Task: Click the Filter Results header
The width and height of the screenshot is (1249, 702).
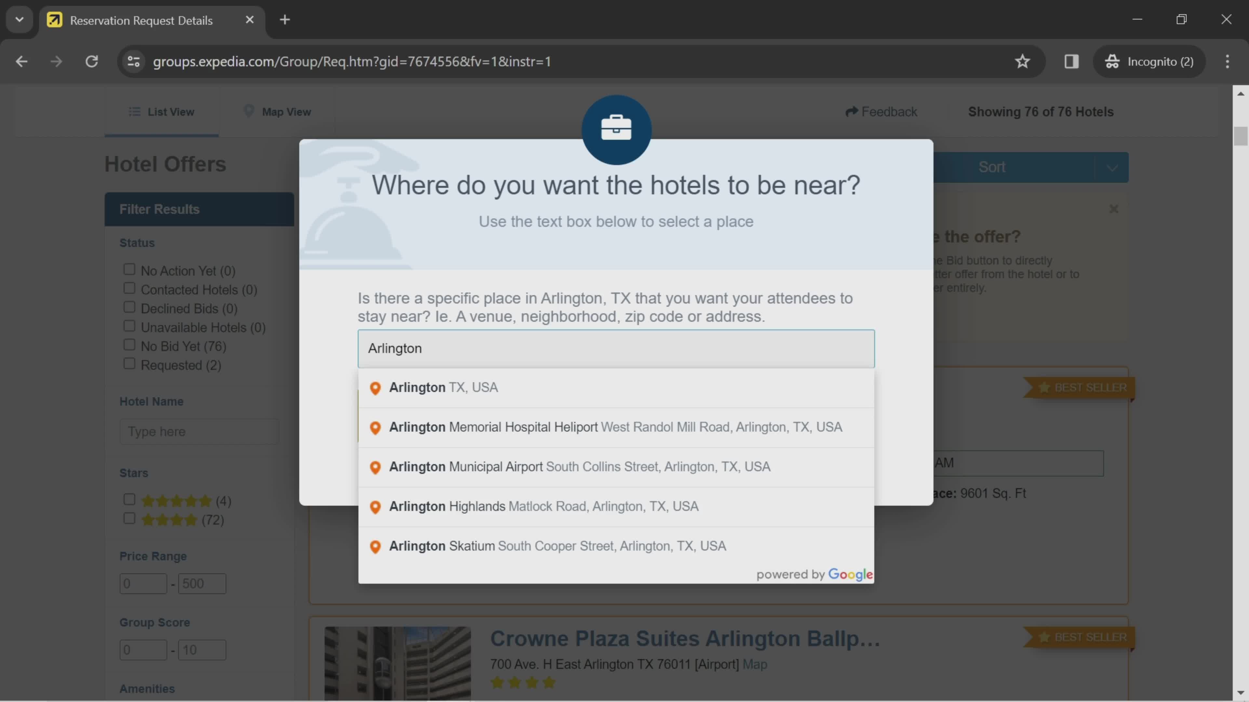Action: [199, 209]
